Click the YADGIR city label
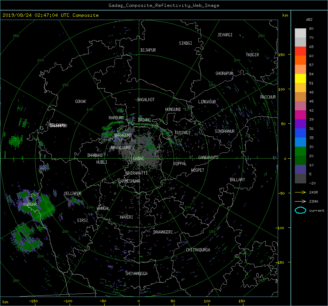The height and width of the screenshot is (306, 328). point(252,55)
